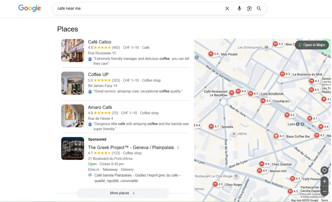
Task: Clear the search query with the X icon
Action: 227,8
